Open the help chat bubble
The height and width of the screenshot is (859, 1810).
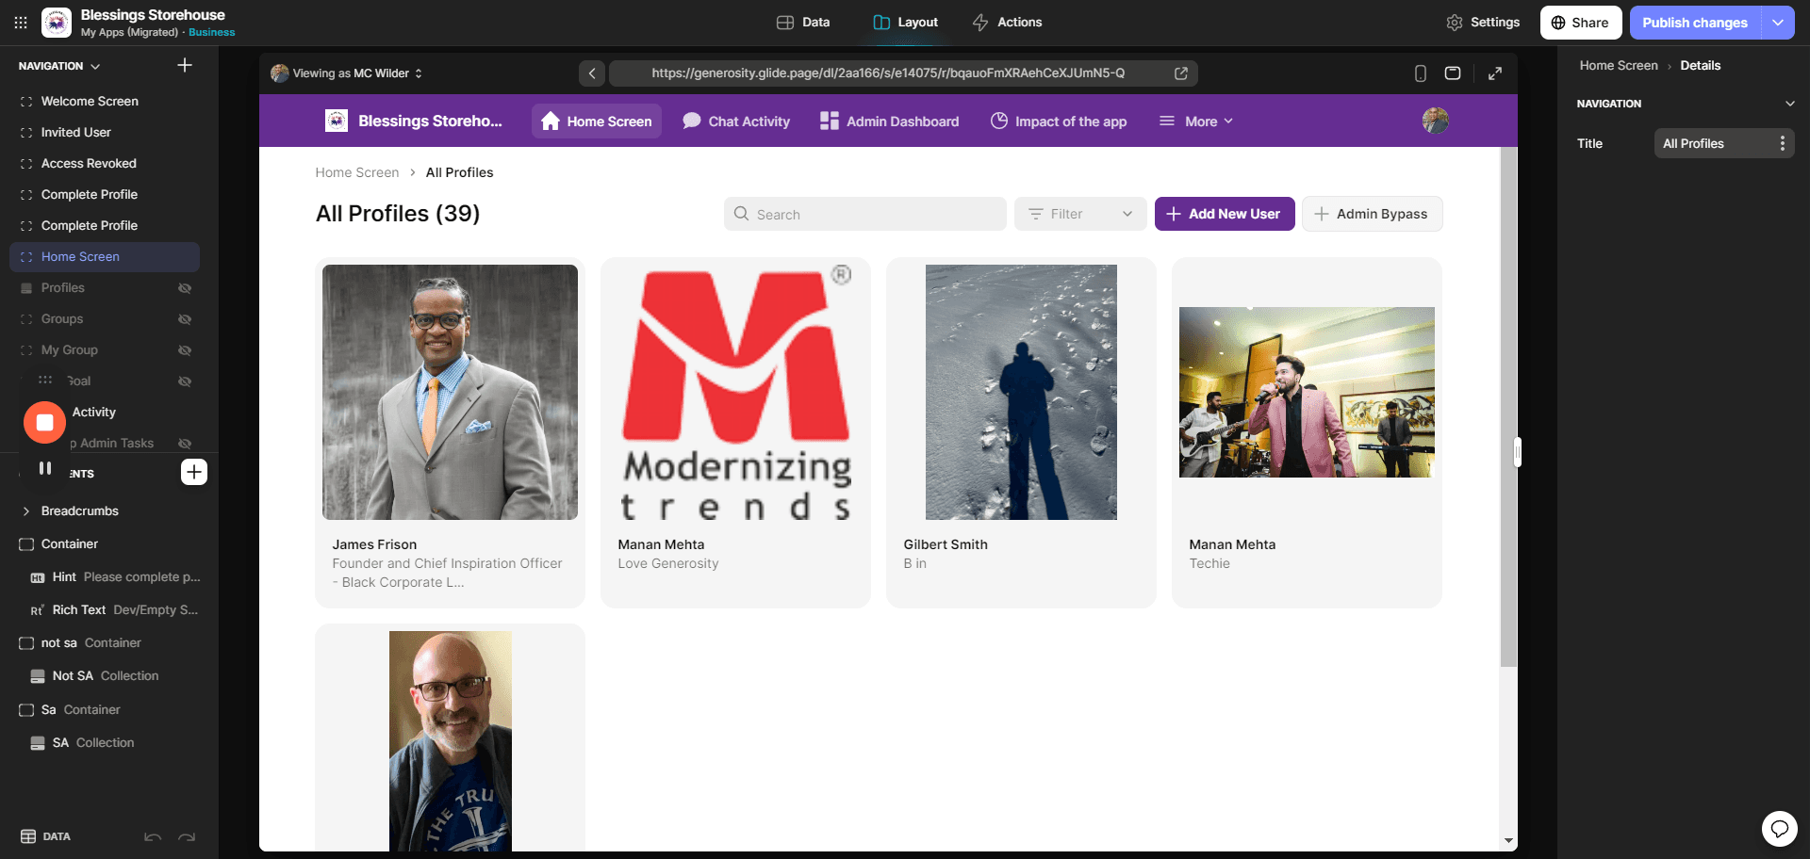coord(1779,829)
